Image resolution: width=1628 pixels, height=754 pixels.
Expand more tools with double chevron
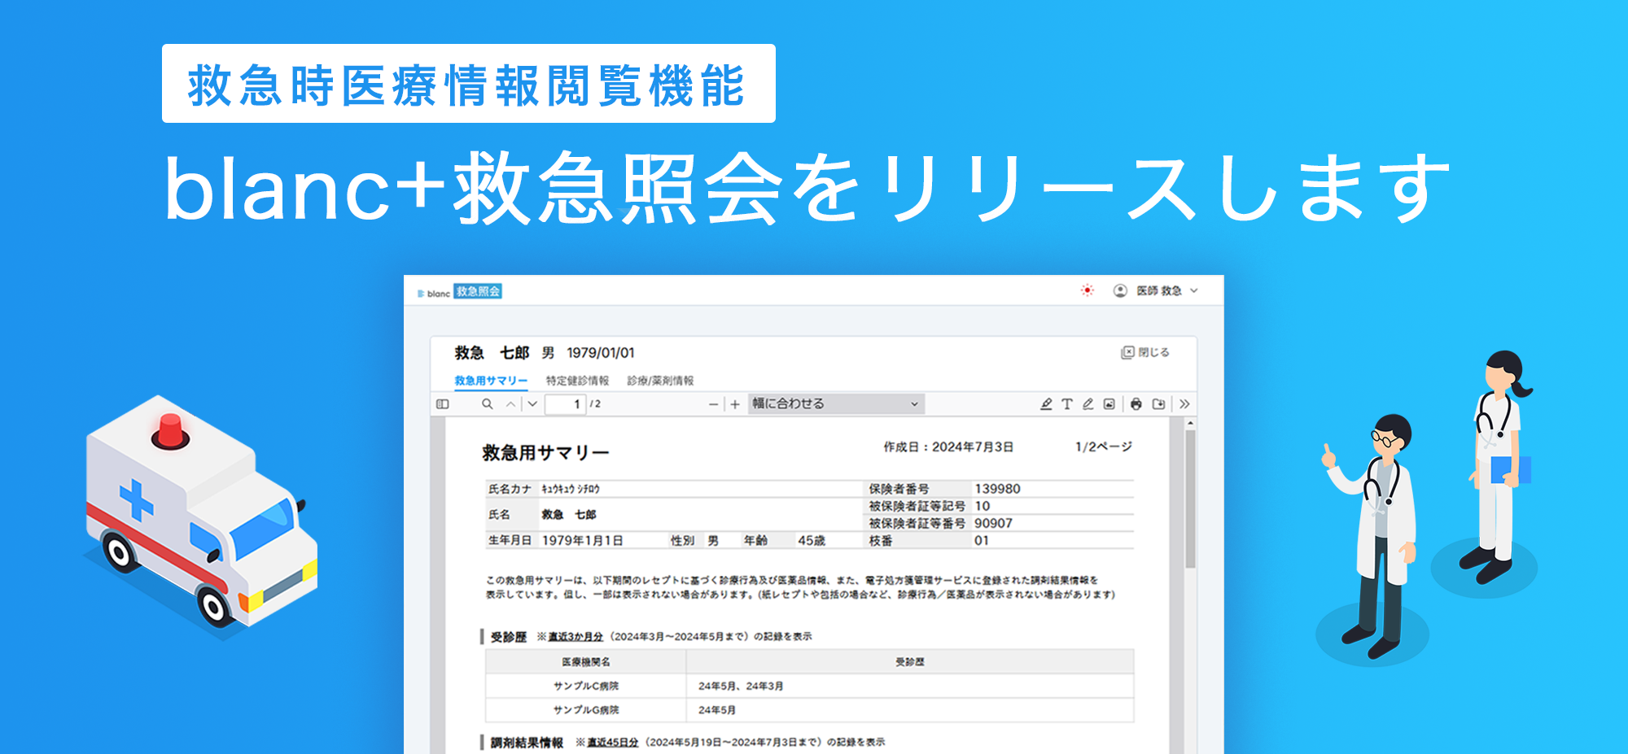(x=1184, y=404)
